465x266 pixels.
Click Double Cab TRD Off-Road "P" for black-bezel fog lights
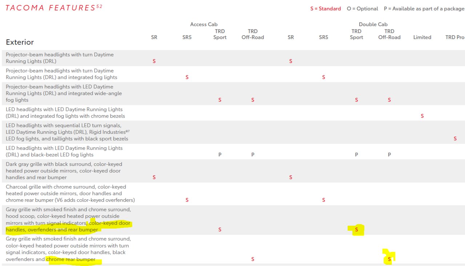point(389,155)
